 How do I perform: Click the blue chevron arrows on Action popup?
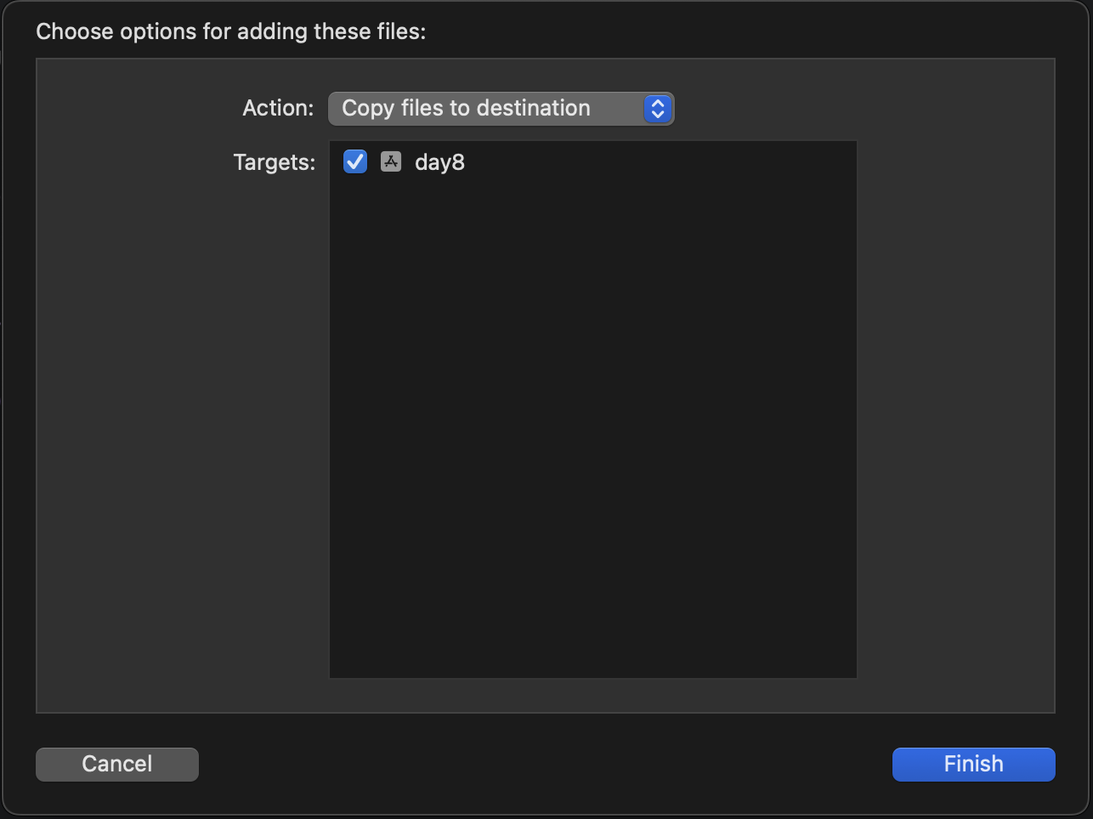657,109
